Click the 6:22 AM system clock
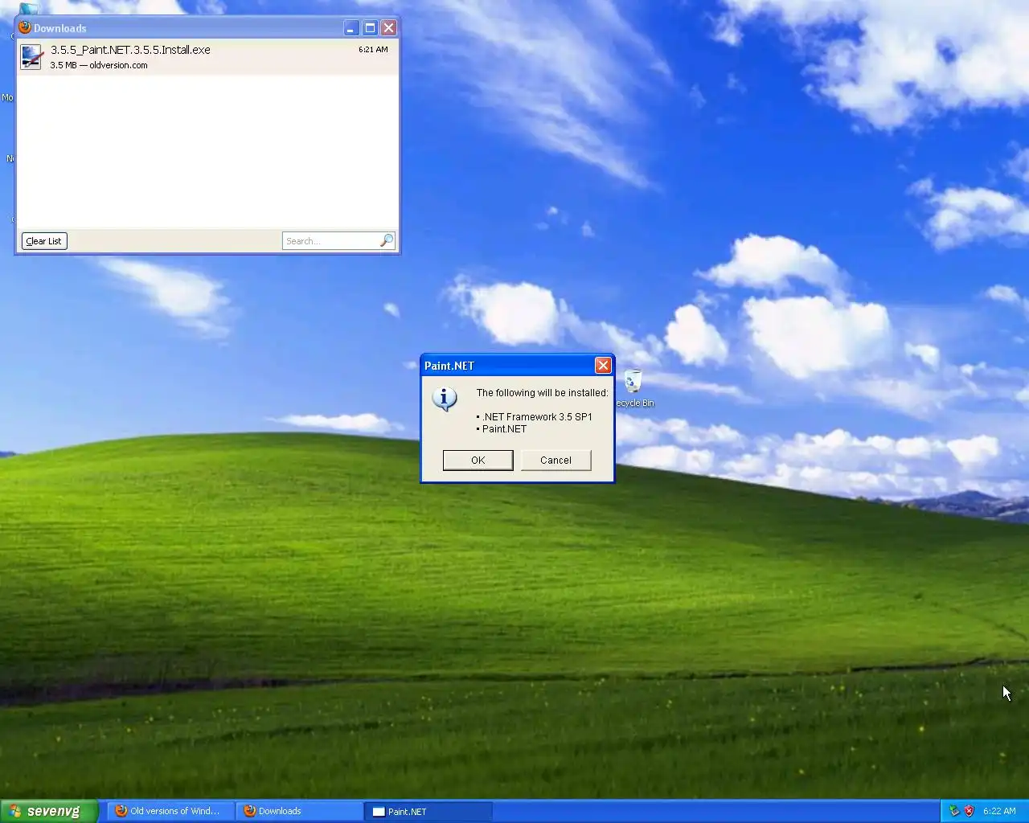The width and height of the screenshot is (1029, 823). (999, 811)
